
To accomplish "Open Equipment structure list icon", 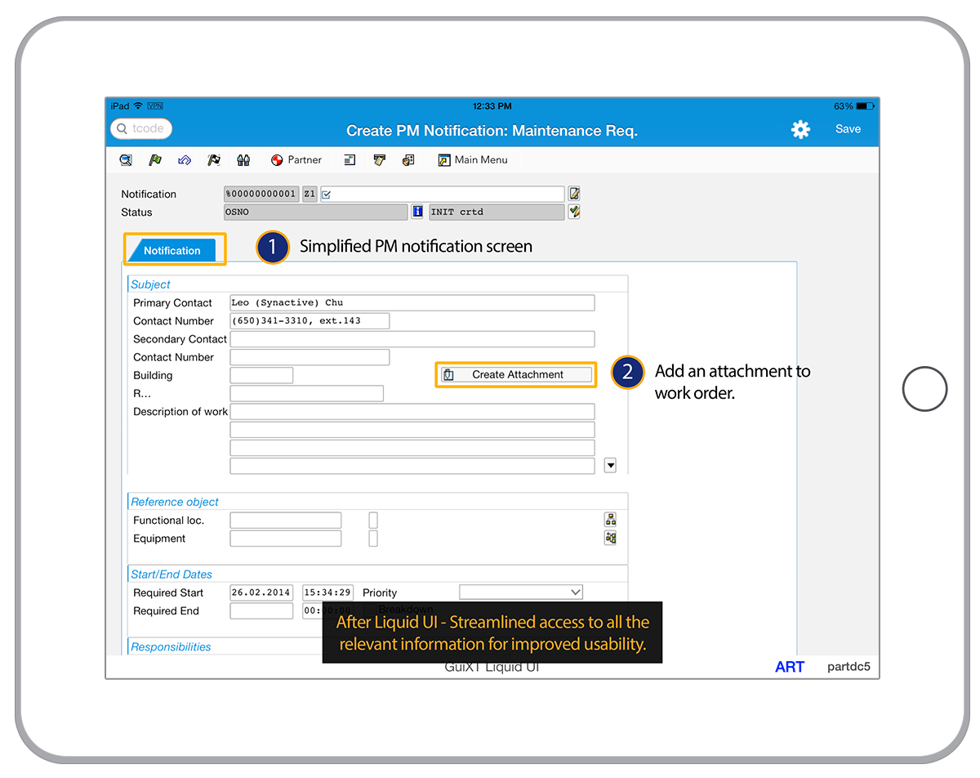I will [x=610, y=538].
